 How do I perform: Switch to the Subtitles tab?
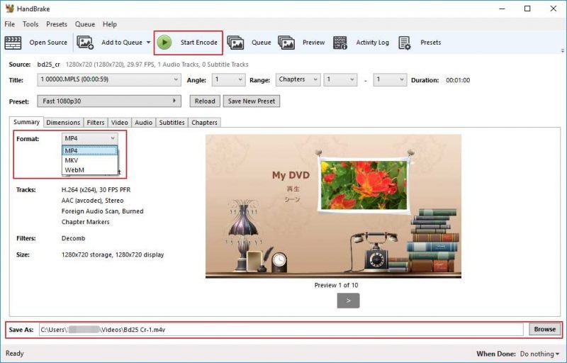click(172, 123)
